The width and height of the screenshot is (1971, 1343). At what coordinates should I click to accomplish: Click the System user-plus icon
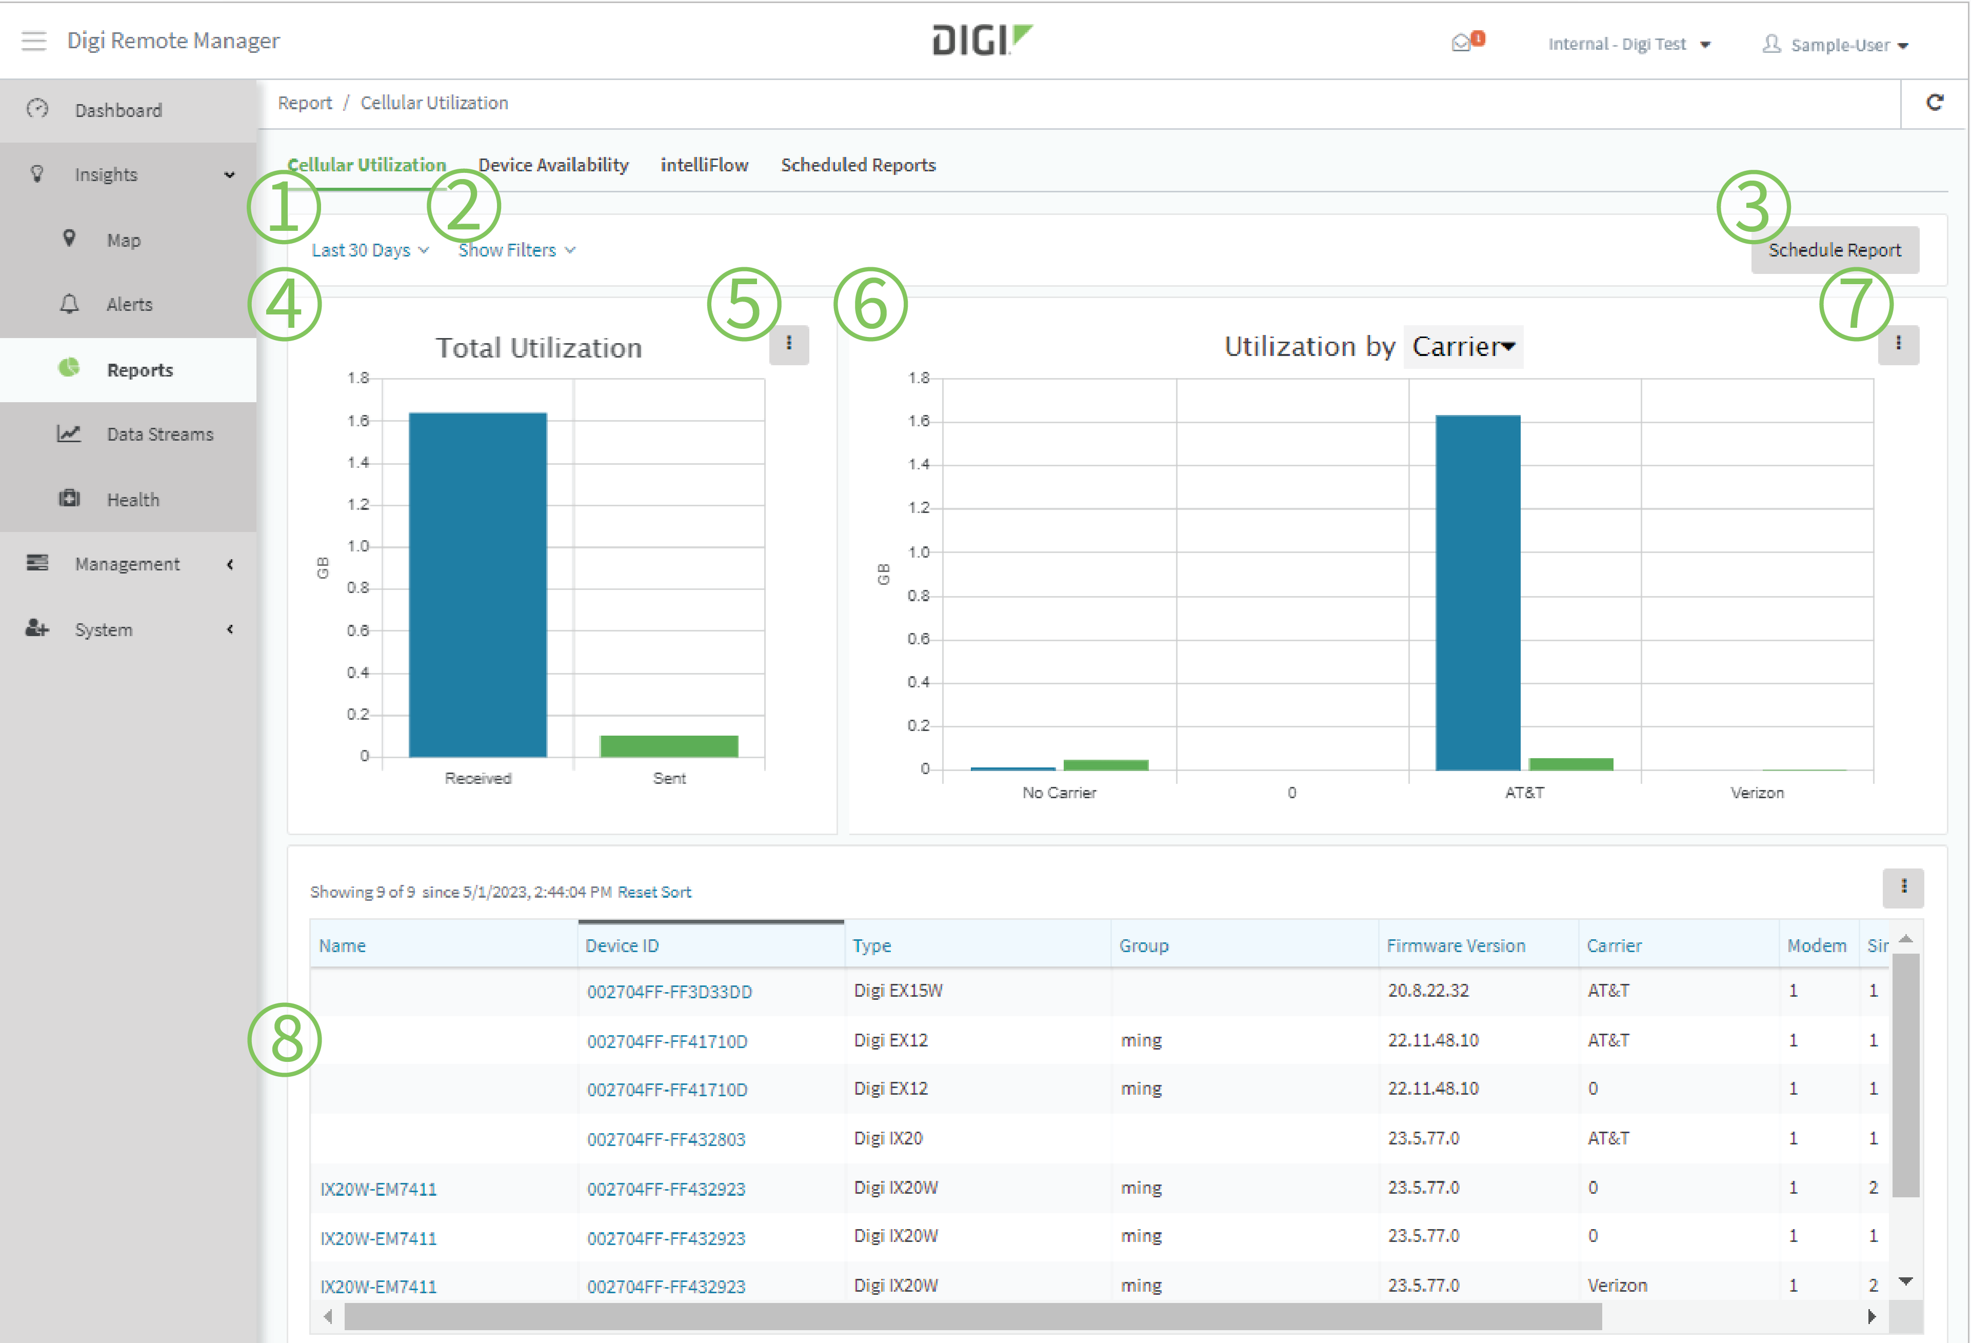[37, 628]
